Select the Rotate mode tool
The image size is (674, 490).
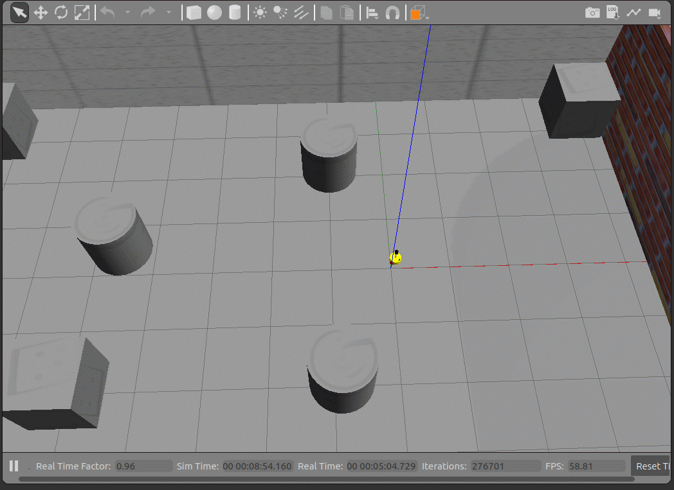tap(61, 13)
